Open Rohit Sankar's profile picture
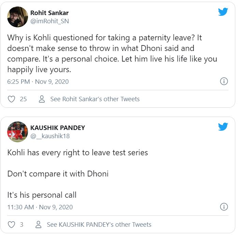Screen dimensions: 238x237 click(x=17, y=17)
